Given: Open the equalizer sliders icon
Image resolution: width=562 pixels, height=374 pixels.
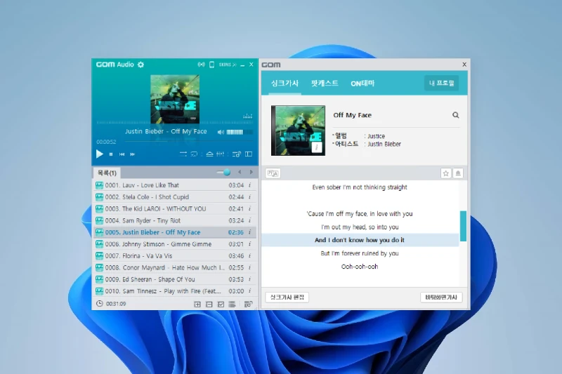Looking at the screenshot, I should tap(221, 154).
